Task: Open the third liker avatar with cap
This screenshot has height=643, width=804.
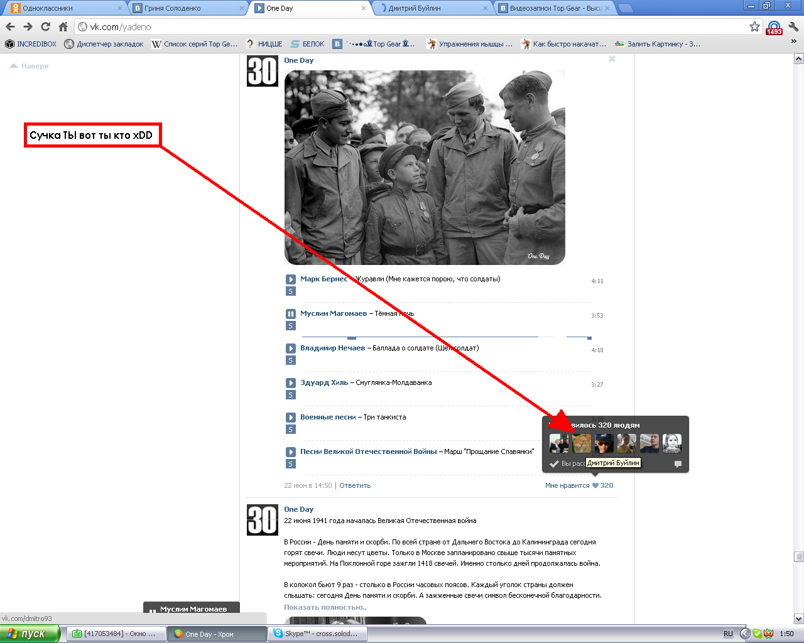Action: (x=604, y=443)
